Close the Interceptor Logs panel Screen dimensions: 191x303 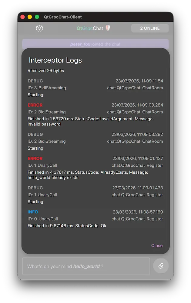tap(157, 245)
